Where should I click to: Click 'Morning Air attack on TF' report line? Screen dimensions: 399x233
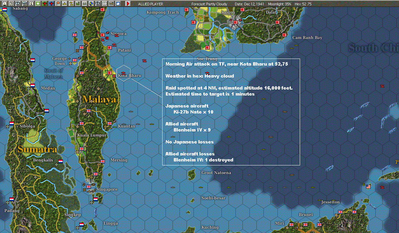pos(226,64)
